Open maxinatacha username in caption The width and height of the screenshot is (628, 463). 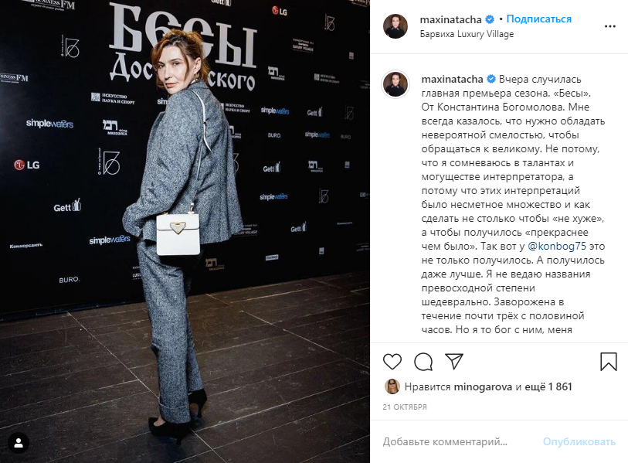coord(453,80)
